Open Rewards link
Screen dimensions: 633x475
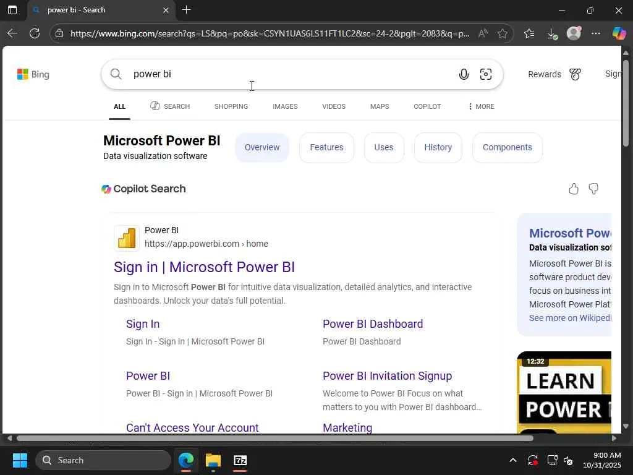pyautogui.click(x=545, y=74)
